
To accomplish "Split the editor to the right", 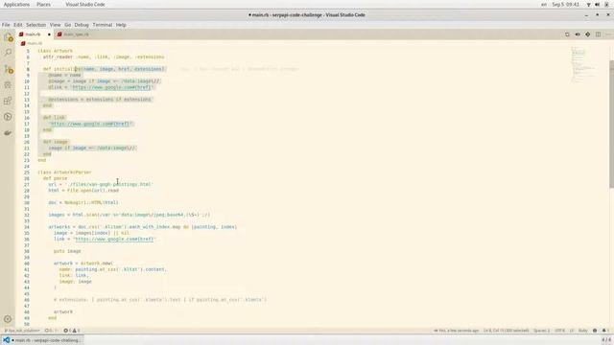I will tap(598, 34).
